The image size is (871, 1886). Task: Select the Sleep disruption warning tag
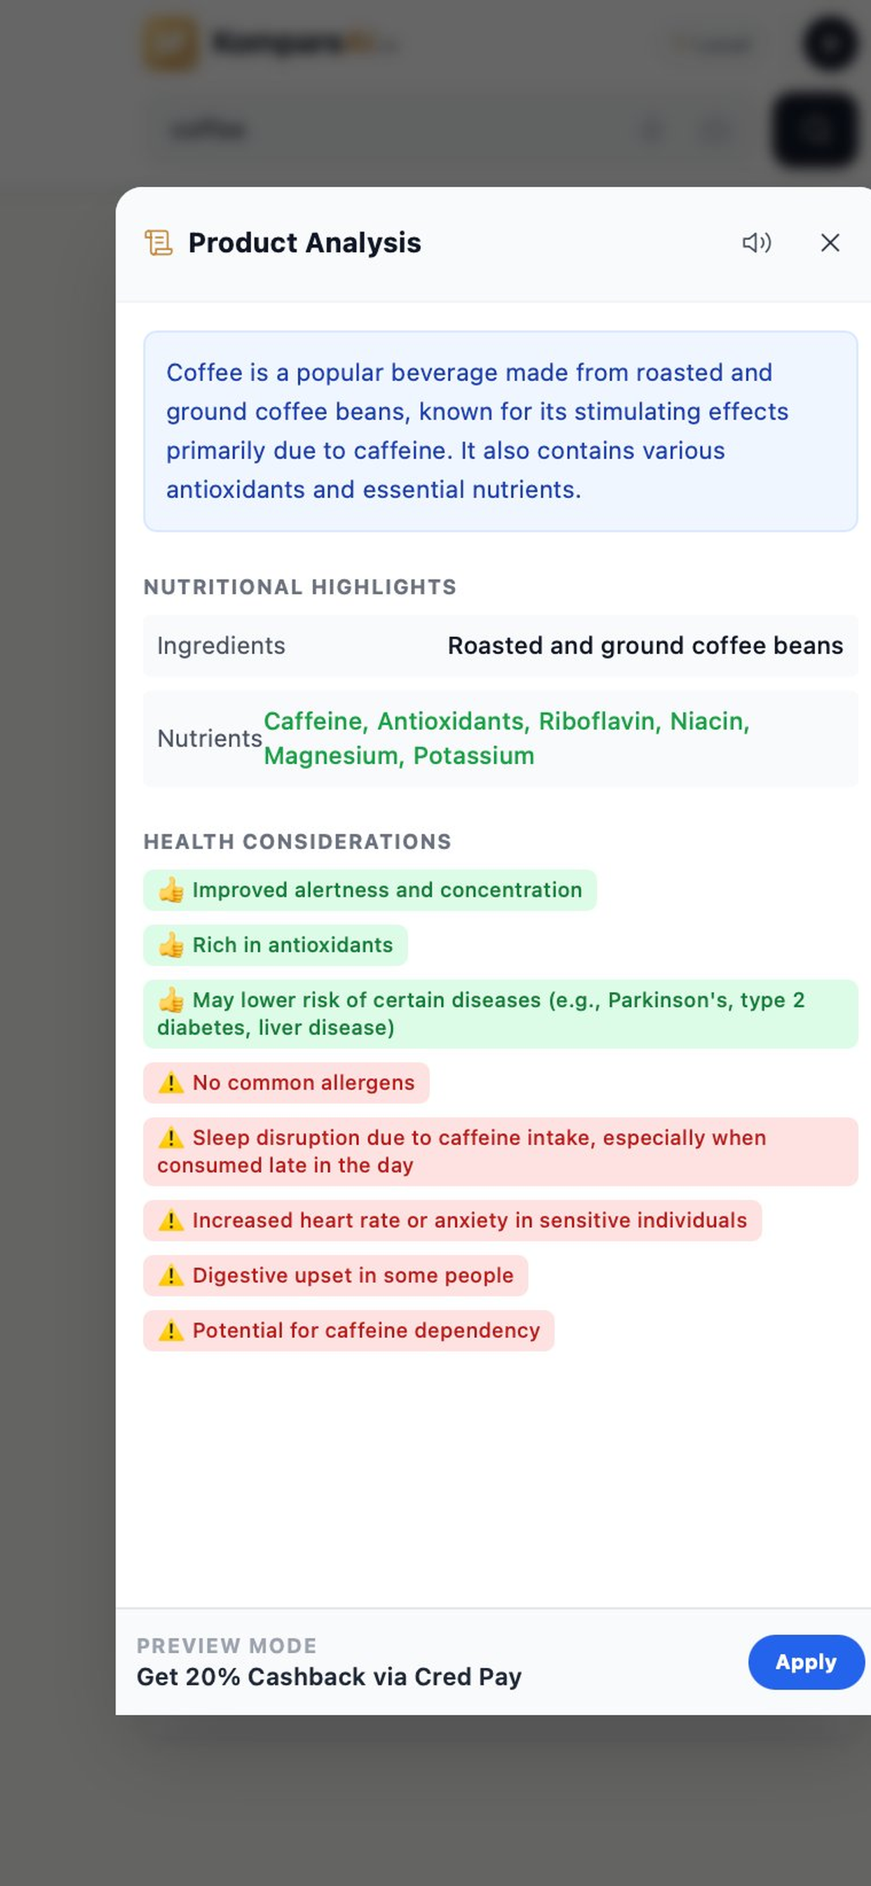[x=501, y=1151]
